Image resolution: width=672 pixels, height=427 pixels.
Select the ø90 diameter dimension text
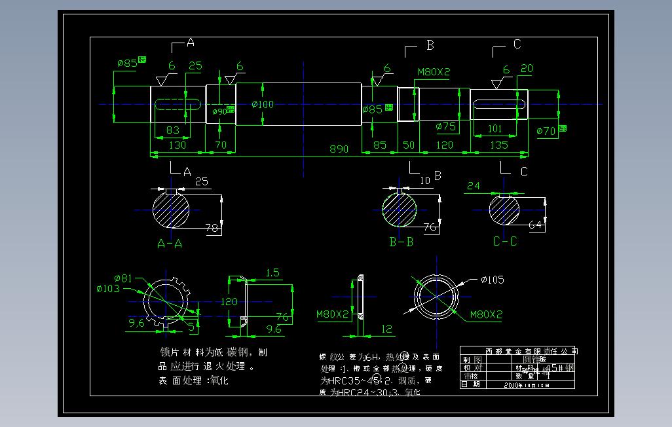pyautogui.click(x=219, y=111)
